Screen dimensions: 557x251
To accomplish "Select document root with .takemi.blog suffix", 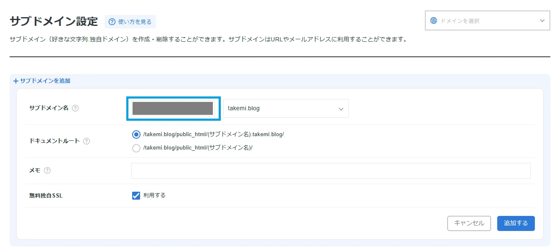I will pos(136,134).
